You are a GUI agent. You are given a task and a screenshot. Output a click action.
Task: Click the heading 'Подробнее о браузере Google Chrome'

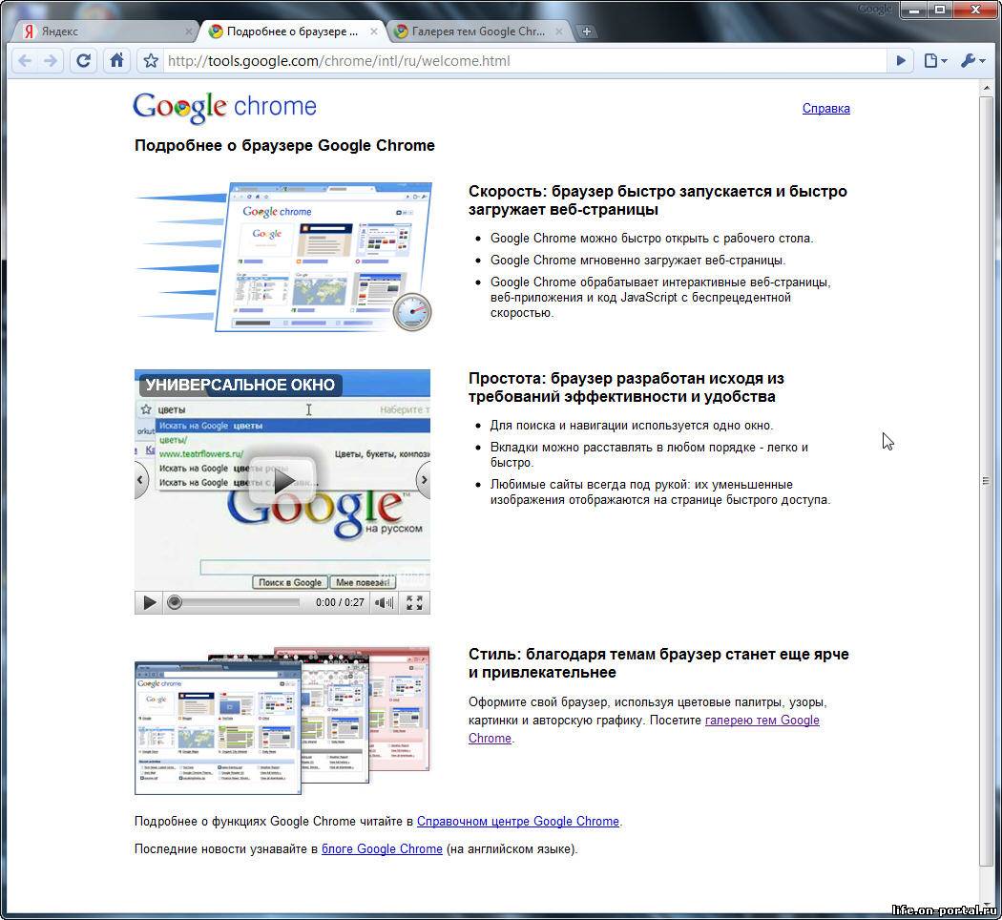coord(284,146)
